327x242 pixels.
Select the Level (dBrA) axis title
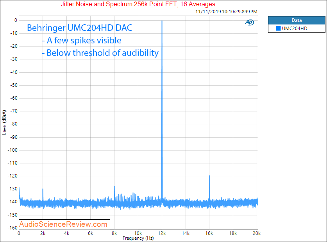pyautogui.click(x=4, y=122)
